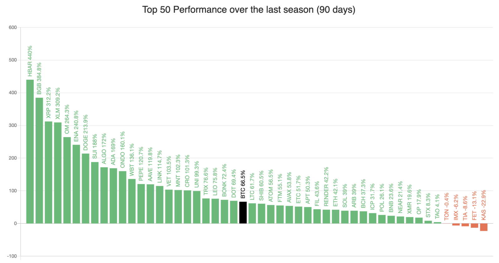Click the XLM 309.2% bar
The height and width of the screenshot is (263, 499).
[x=58, y=173]
